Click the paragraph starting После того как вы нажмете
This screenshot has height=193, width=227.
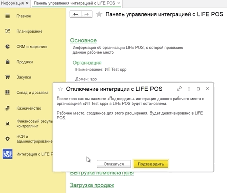click(x=130, y=101)
